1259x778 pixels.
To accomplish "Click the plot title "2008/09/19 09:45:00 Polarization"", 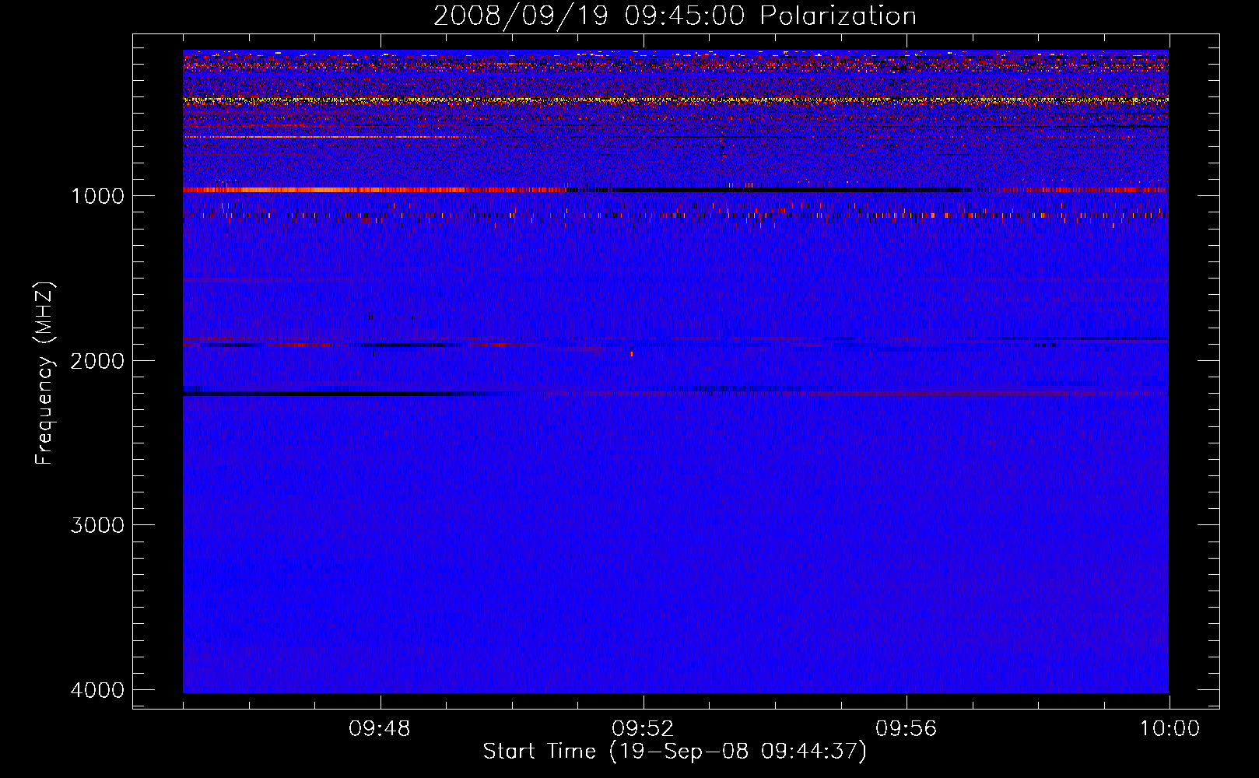I will pos(675,16).
